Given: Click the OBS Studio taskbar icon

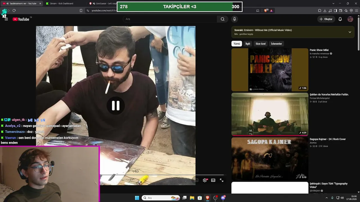Looking at the screenshot, I should 215,198.
